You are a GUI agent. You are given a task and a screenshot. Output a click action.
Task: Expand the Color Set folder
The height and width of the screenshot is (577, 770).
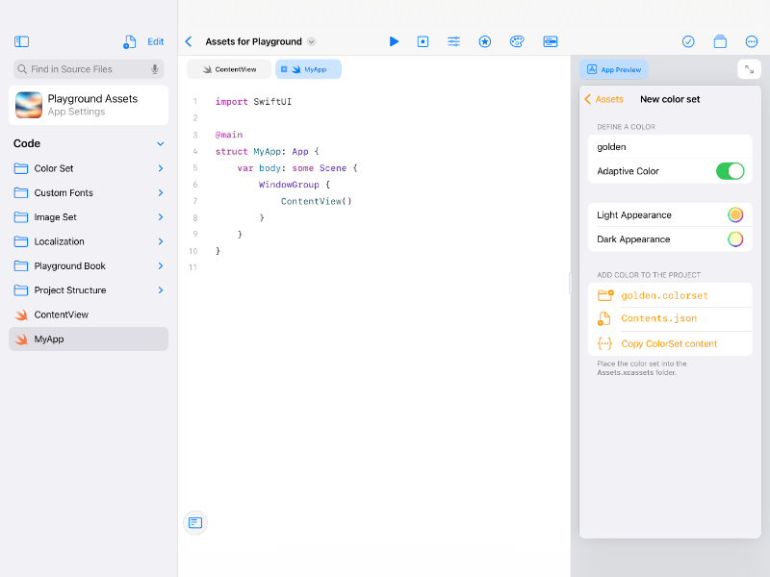161,168
